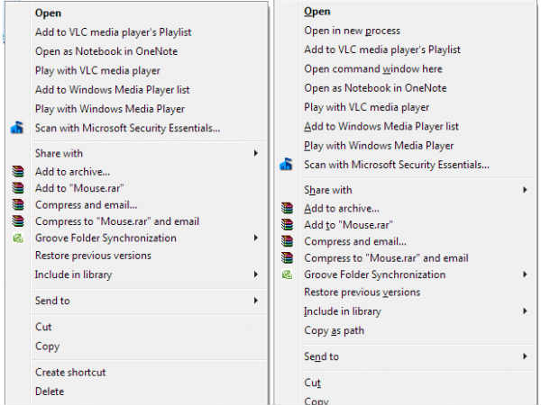Click the Security Essentials icon in the left menu

point(17,128)
